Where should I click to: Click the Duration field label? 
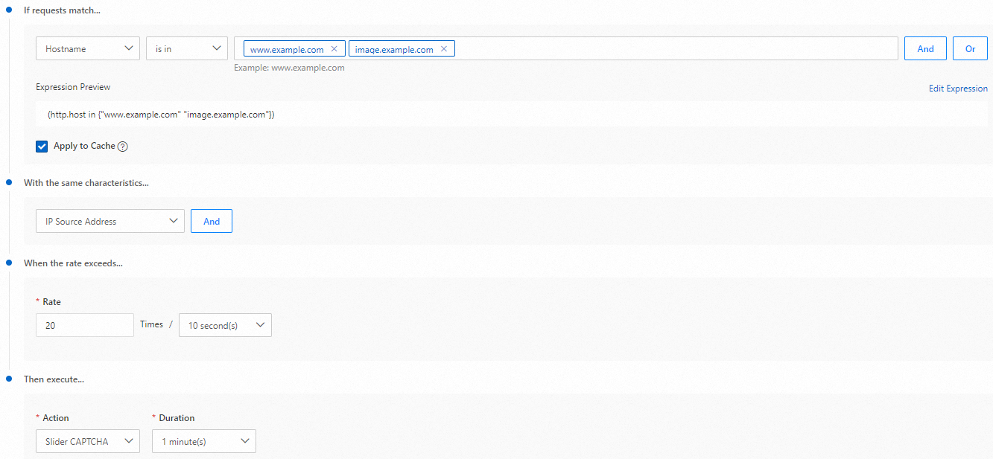tap(177, 418)
